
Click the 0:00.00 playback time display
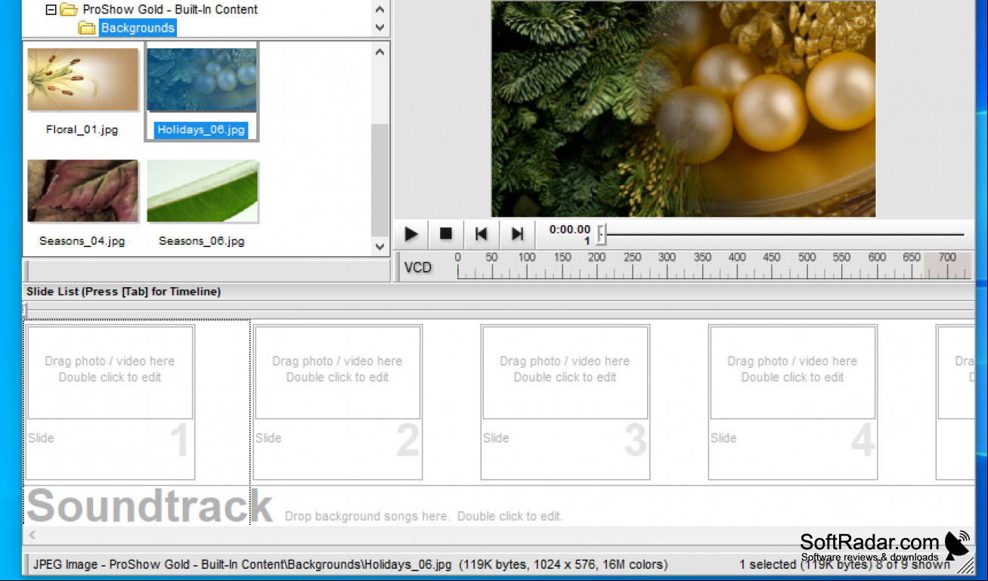[570, 230]
